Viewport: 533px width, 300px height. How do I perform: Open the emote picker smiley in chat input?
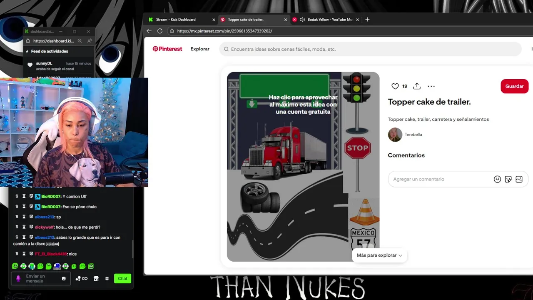tap(64, 278)
